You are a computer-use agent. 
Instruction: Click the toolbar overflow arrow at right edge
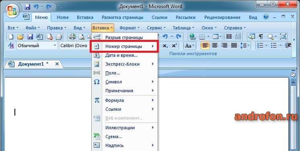[294, 40]
